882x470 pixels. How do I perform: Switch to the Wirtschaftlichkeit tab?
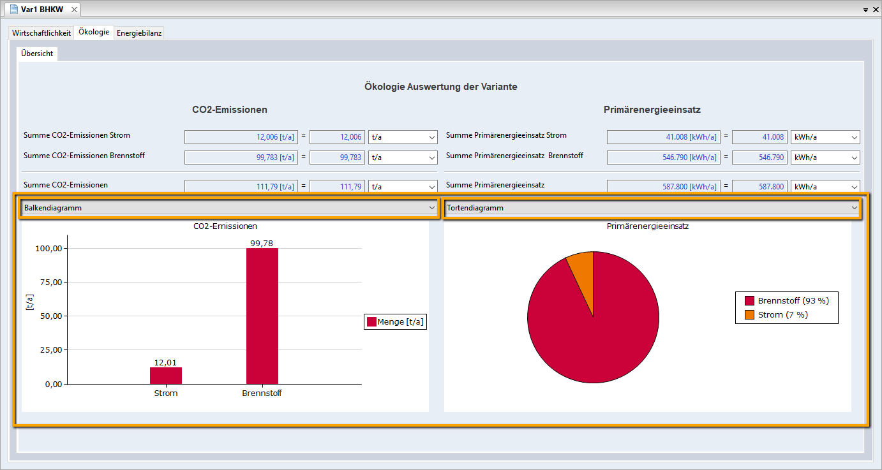point(41,33)
